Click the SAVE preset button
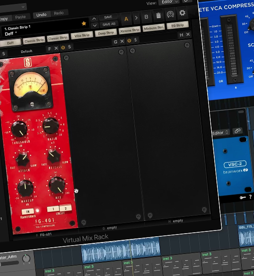Viewport: 254px width, 276px height. click(x=108, y=17)
